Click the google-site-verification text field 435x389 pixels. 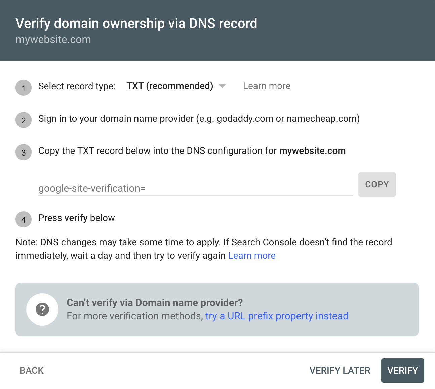(x=195, y=188)
